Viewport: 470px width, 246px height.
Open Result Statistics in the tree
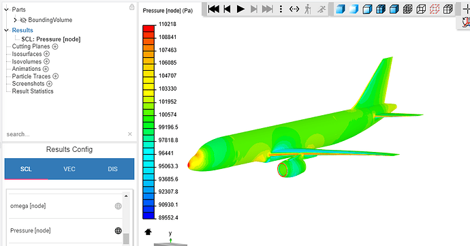(x=33, y=91)
